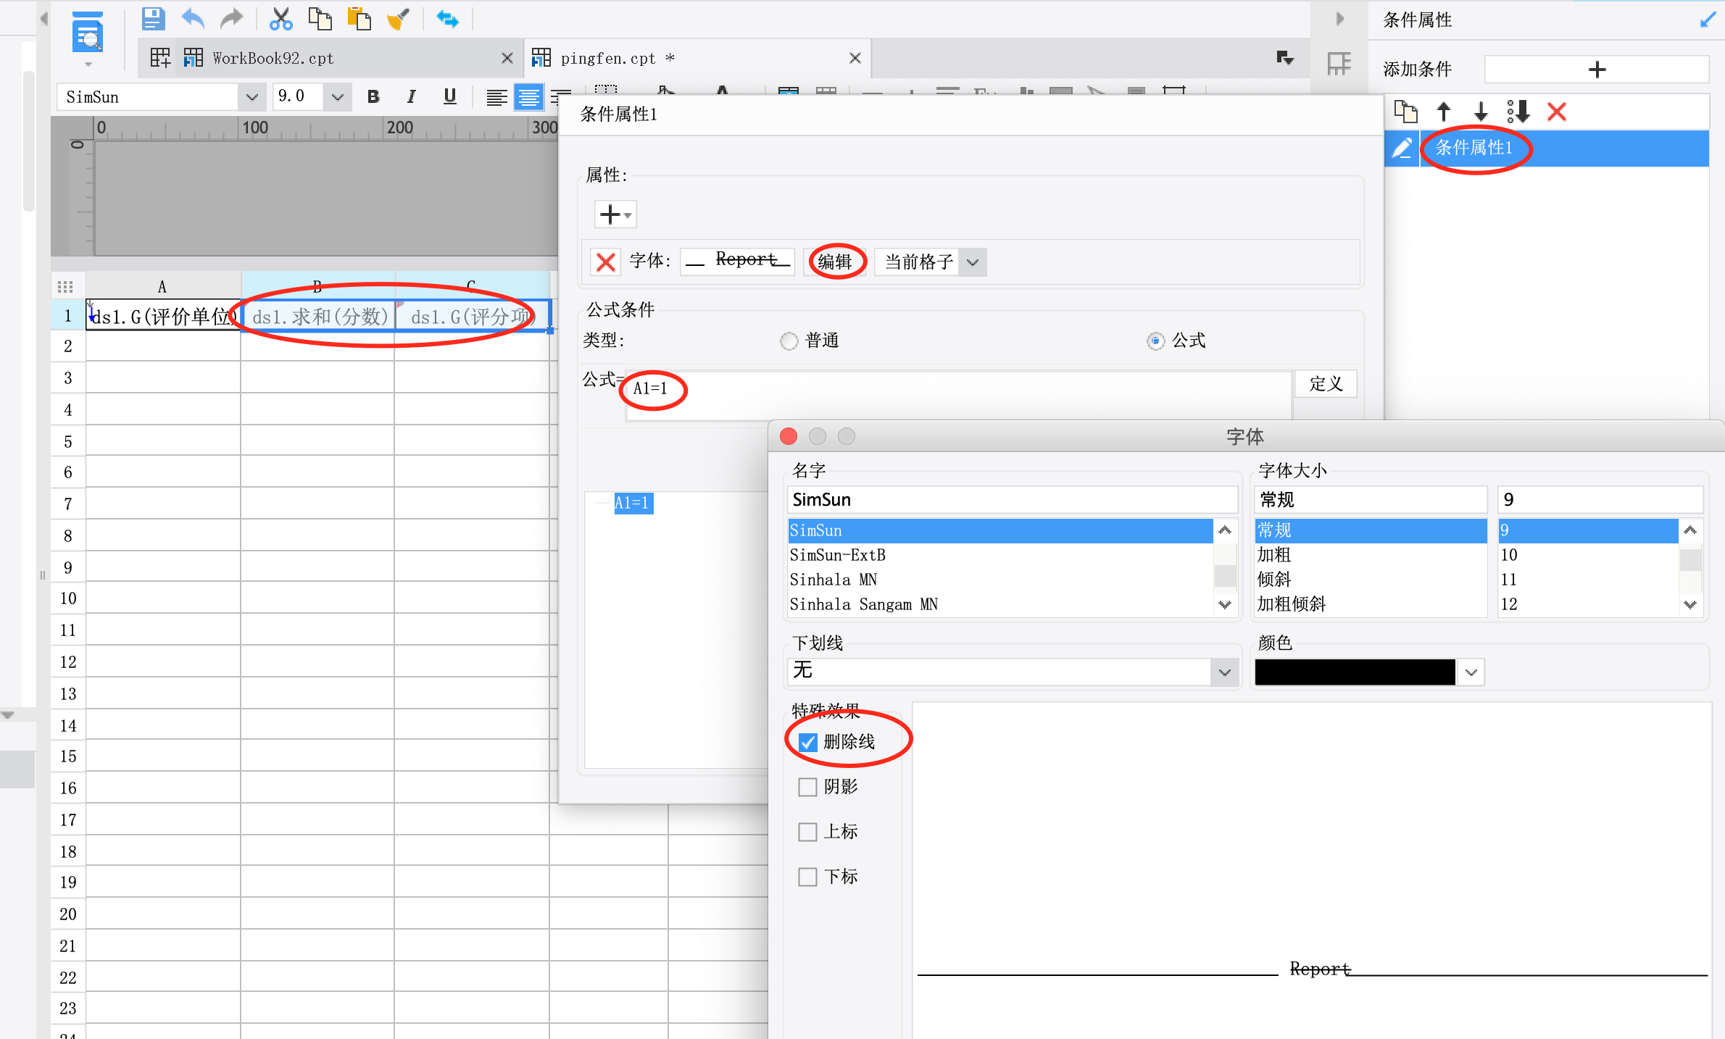Check the 阴影 shadow checkbox

click(807, 787)
